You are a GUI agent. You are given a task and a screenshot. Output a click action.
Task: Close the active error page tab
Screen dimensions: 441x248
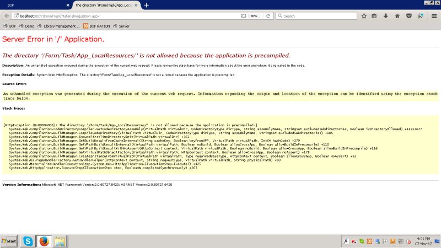[x=136, y=5]
